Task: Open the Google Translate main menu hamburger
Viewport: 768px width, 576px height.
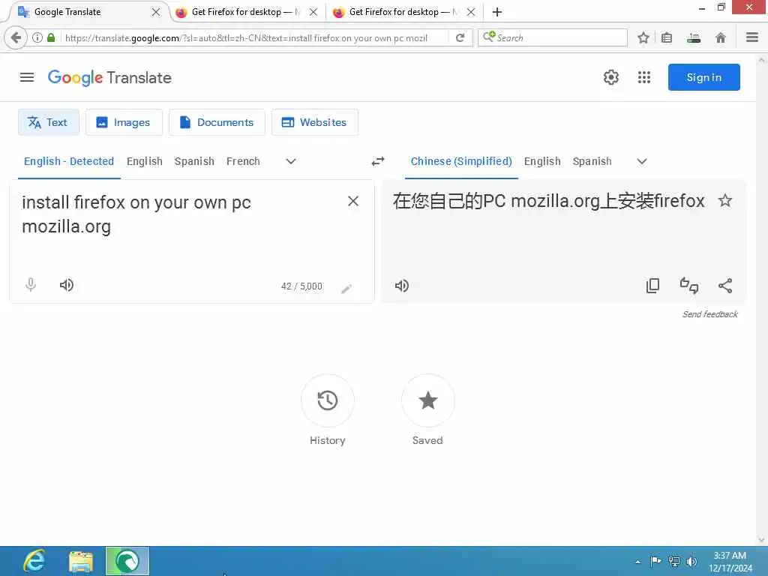Action: pyautogui.click(x=27, y=77)
